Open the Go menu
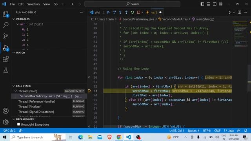This screenshot has height=141, width=251. click(55, 4)
